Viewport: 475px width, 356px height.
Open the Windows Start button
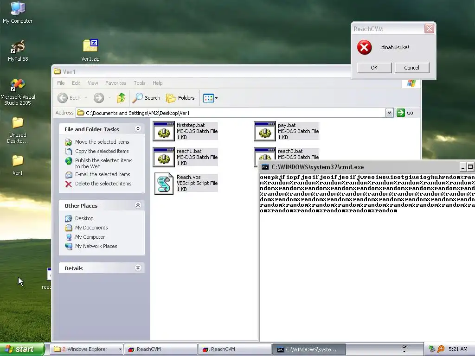pos(22,349)
